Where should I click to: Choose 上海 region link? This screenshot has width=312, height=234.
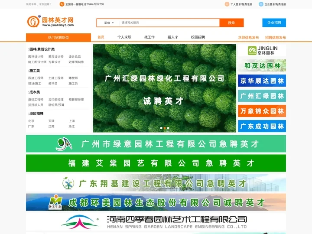[71, 121]
